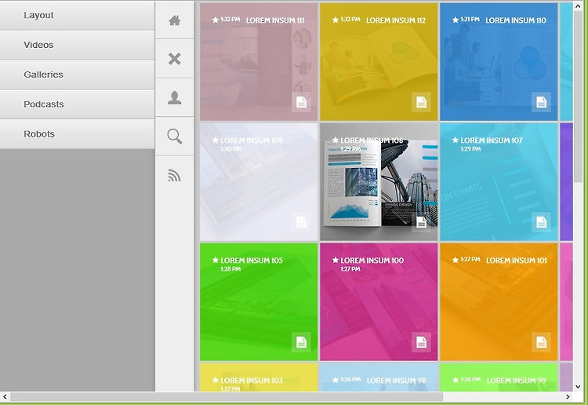Click the 1:27 PM time on Lorem Insum 100

pyautogui.click(x=350, y=268)
